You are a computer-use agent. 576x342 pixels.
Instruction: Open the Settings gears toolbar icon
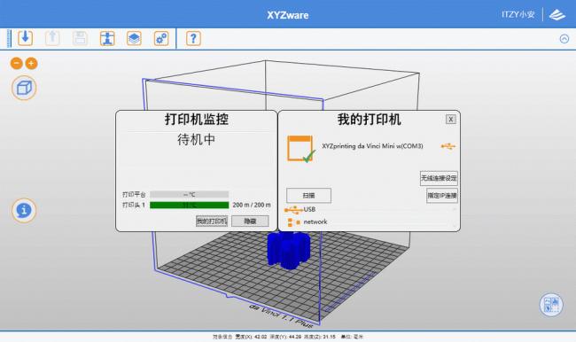tap(161, 38)
